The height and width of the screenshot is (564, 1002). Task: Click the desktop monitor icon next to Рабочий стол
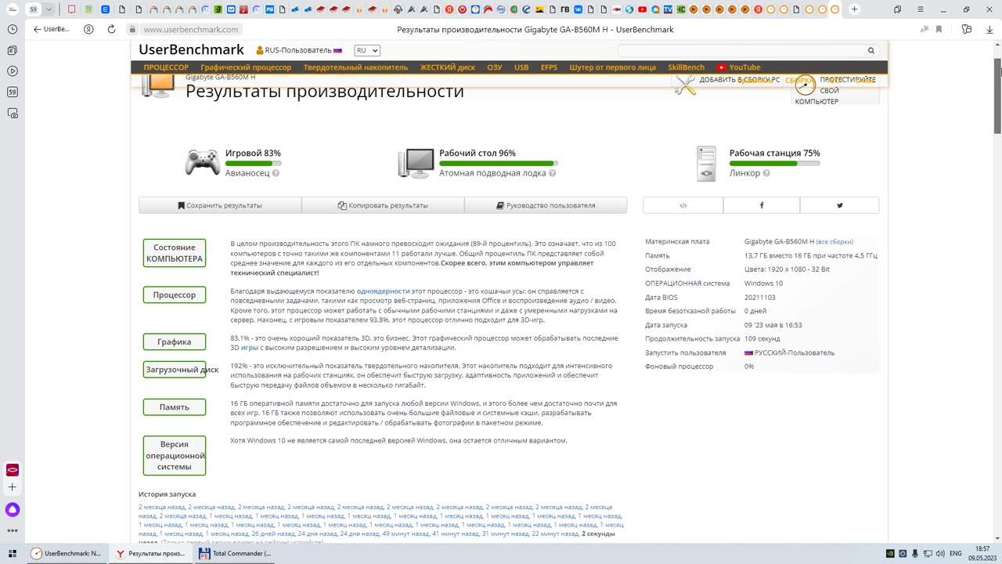[416, 163]
